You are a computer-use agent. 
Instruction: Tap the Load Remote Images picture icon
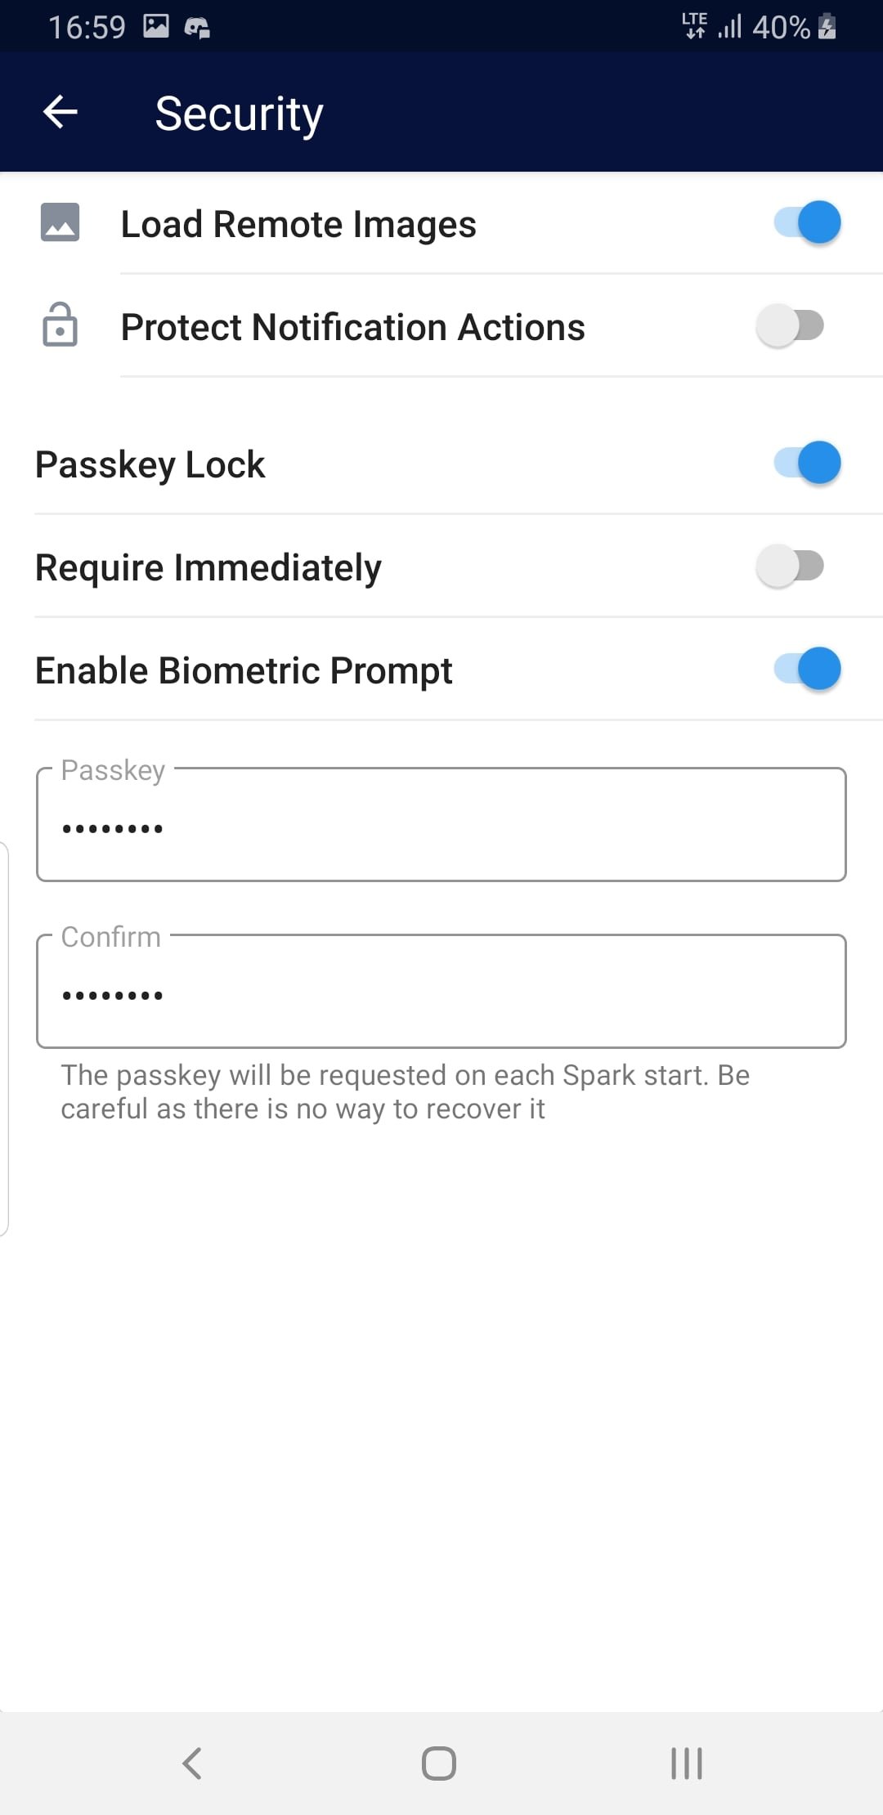click(x=60, y=222)
